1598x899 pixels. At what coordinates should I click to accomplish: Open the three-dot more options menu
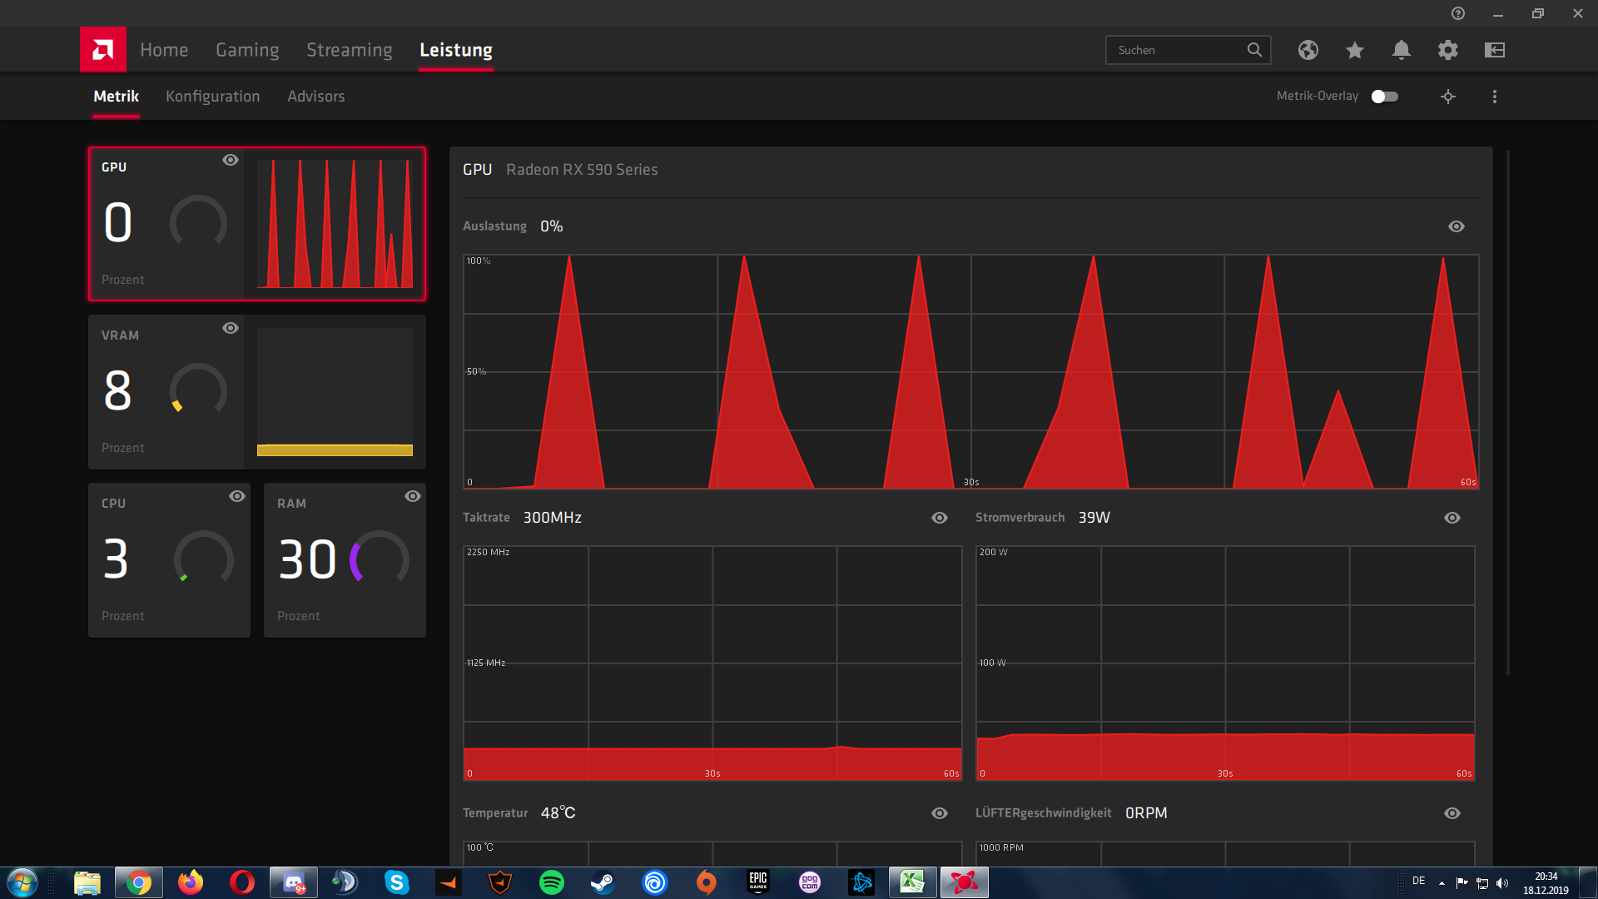click(x=1494, y=97)
